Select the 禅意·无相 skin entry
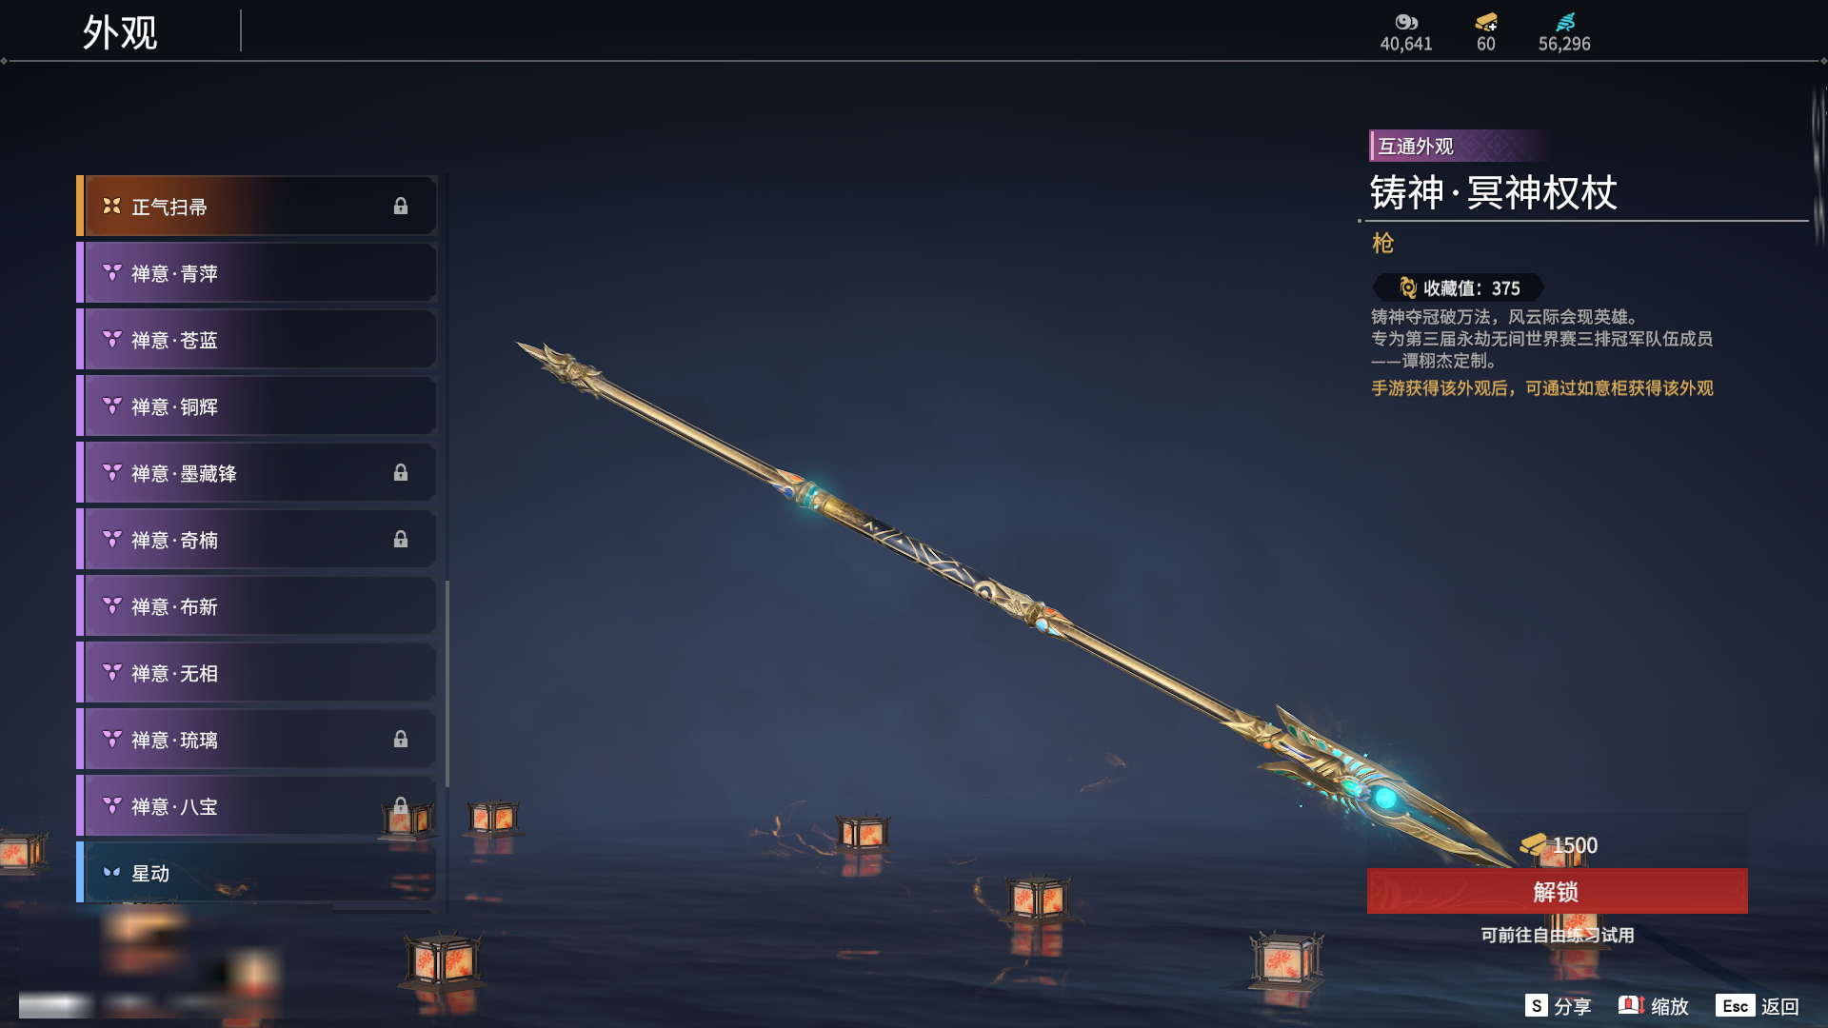This screenshot has width=1828, height=1028. pyautogui.click(x=257, y=673)
